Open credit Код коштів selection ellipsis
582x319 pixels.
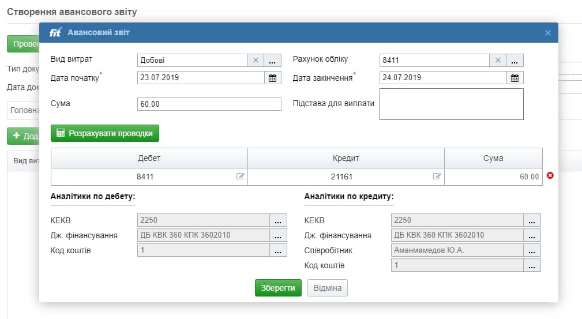pyautogui.click(x=532, y=265)
